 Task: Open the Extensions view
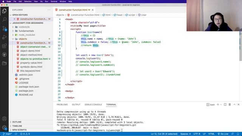pos(4,46)
